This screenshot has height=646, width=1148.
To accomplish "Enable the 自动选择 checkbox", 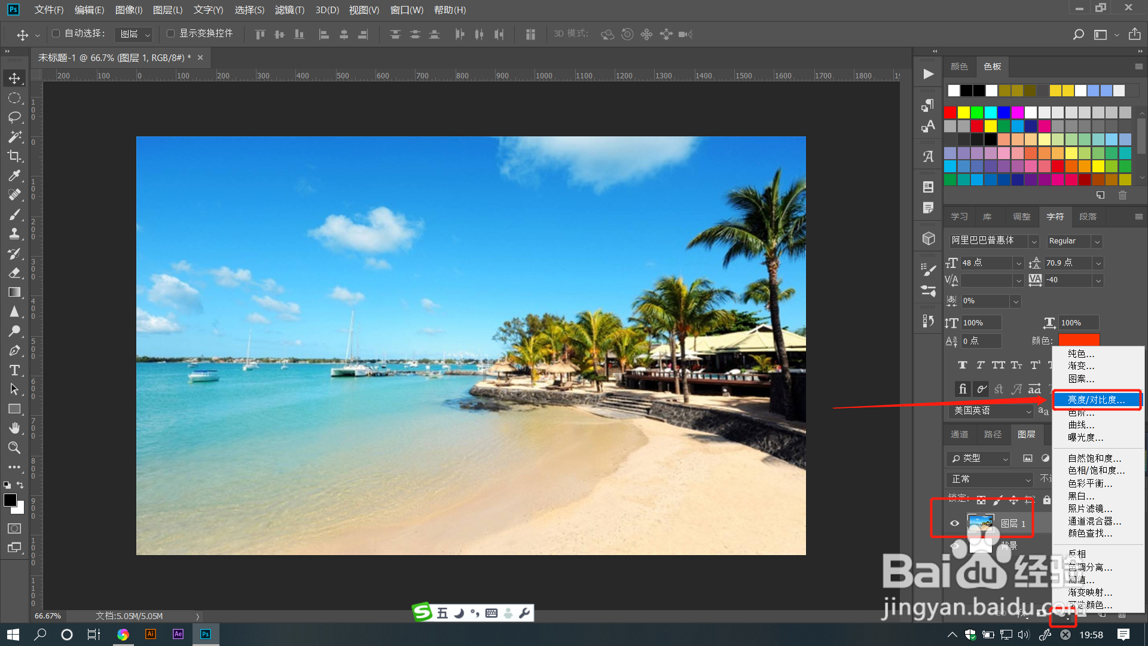I will (x=56, y=33).
